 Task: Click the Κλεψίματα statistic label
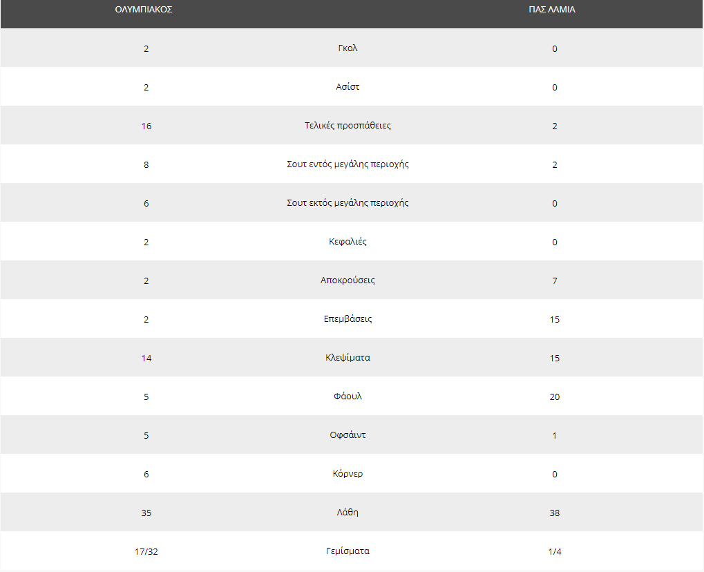point(348,358)
